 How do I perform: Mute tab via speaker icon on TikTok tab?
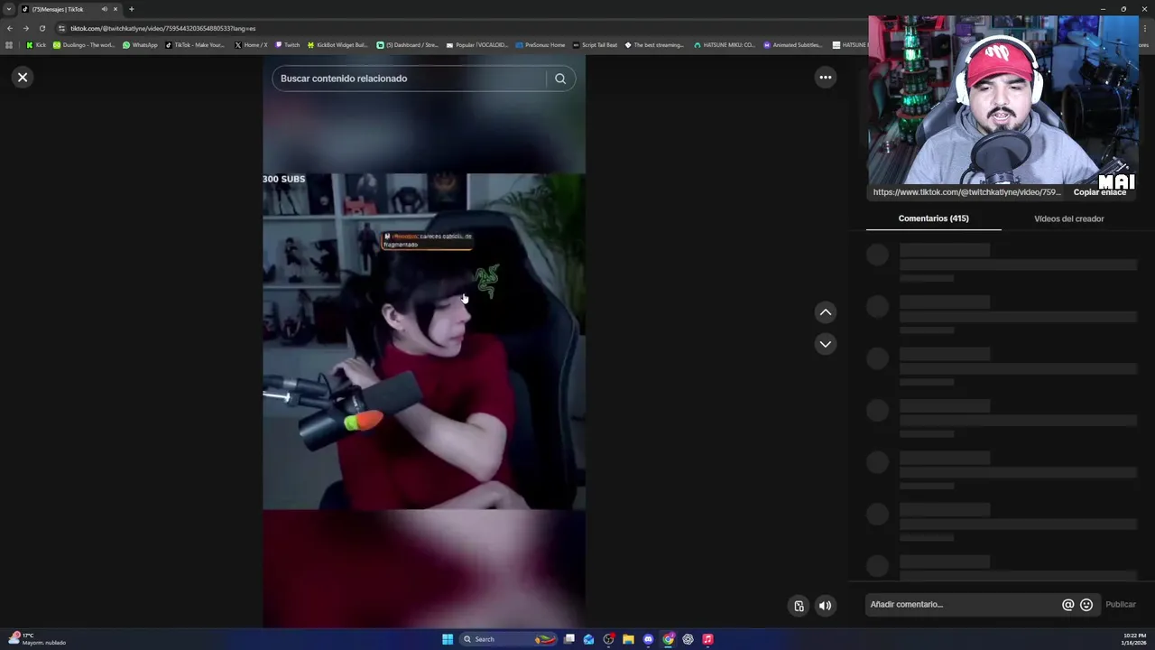click(104, 9)
